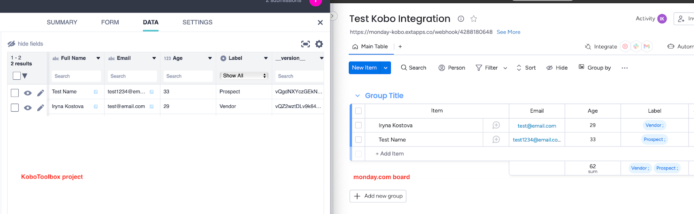Click the Add new group button

pyautogui.click(x=378, y=196)
